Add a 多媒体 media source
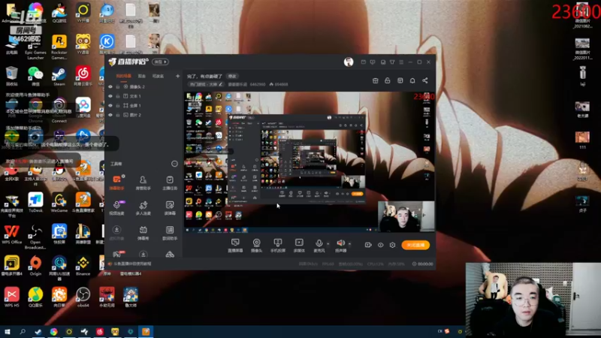 pyautogui.click(x=299, y=246)
